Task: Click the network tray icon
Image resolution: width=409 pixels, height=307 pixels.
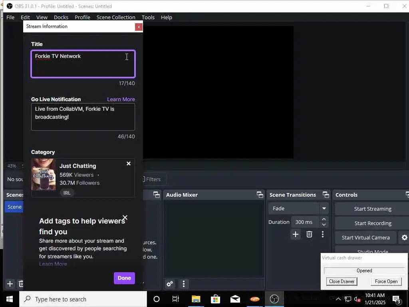Action: pyautogui.click(x=348, y=299)
